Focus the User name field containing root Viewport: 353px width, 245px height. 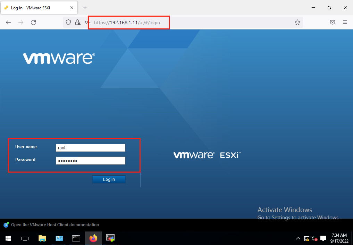point(91,148)
